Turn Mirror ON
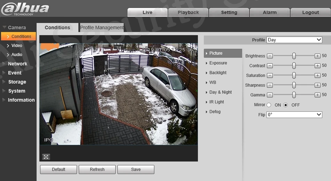The width and height of the screenshot is (331, 181). [269, 105]
